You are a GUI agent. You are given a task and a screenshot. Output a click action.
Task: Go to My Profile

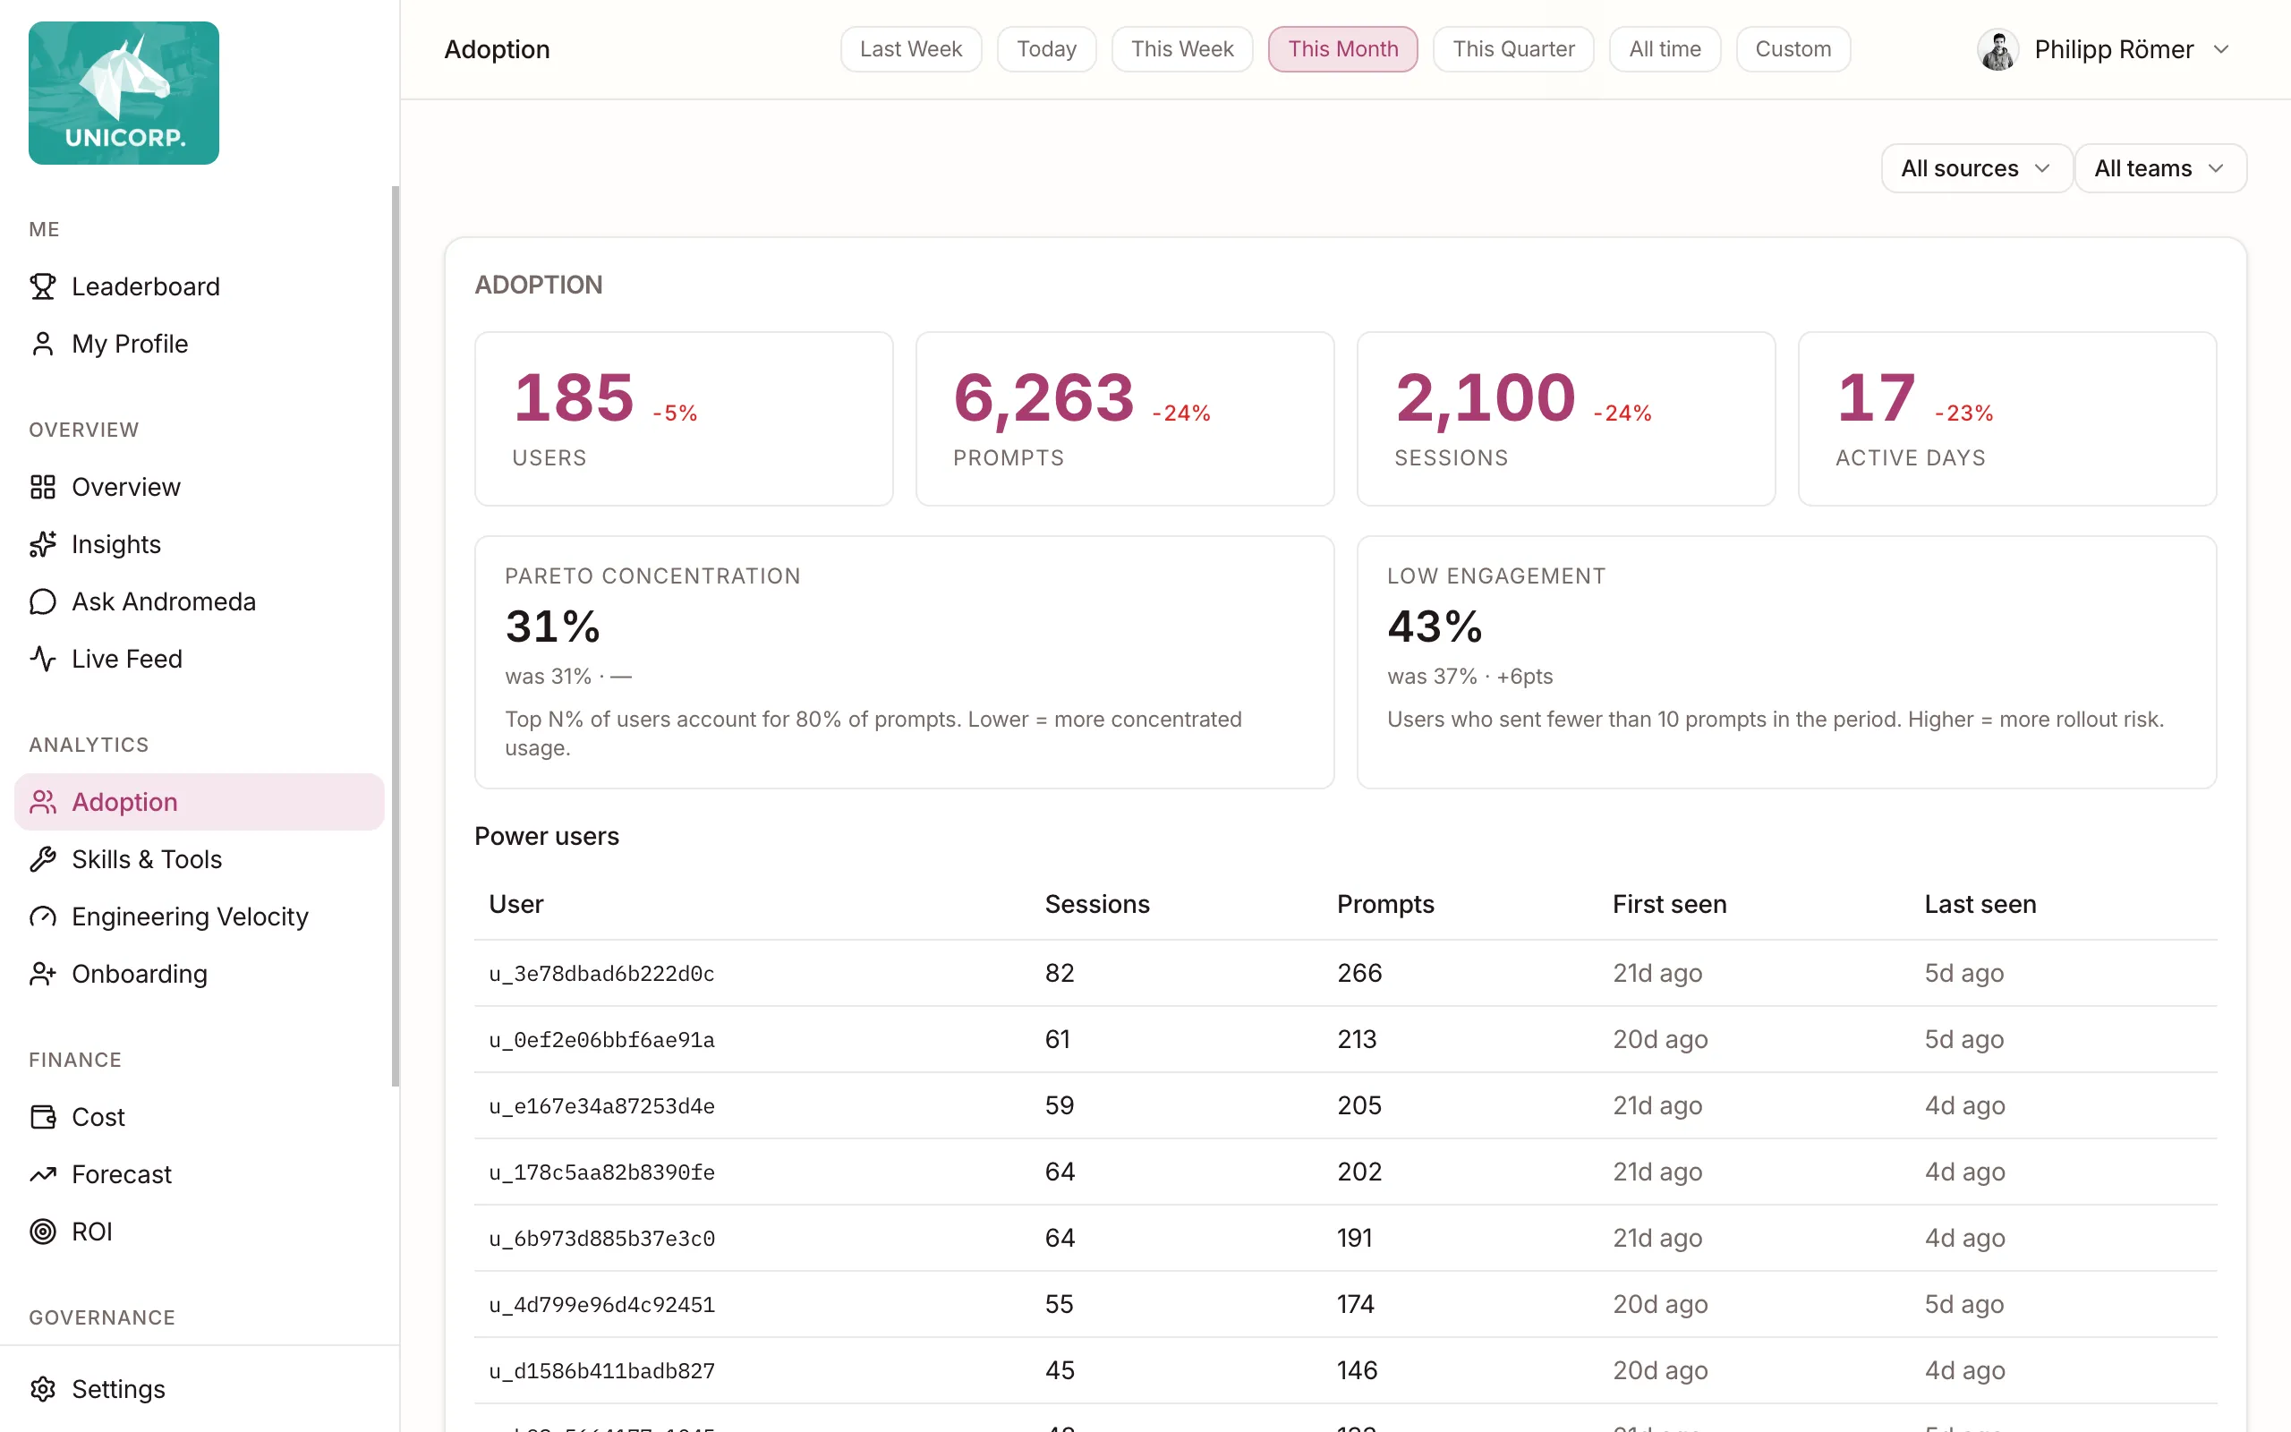pos(199,344)
